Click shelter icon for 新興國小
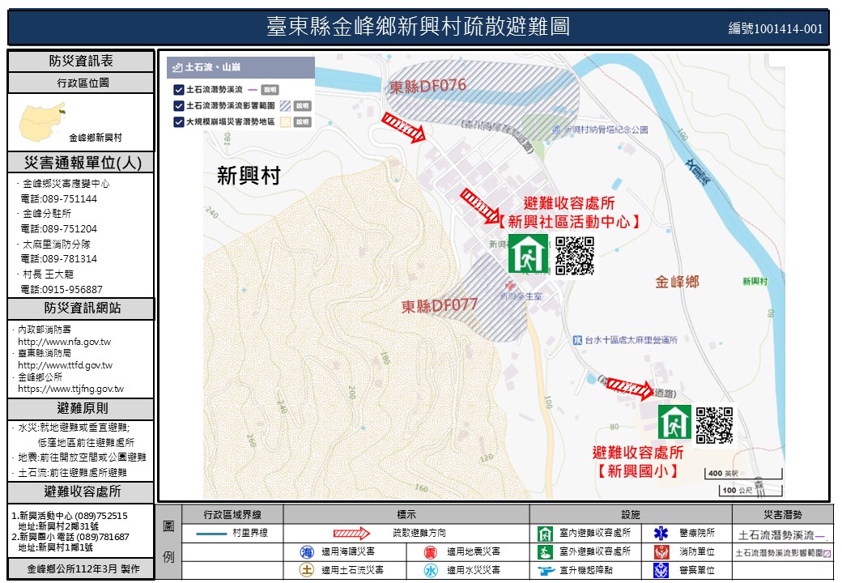Screen dimensions: 842x583 click(x=674, y=422)
